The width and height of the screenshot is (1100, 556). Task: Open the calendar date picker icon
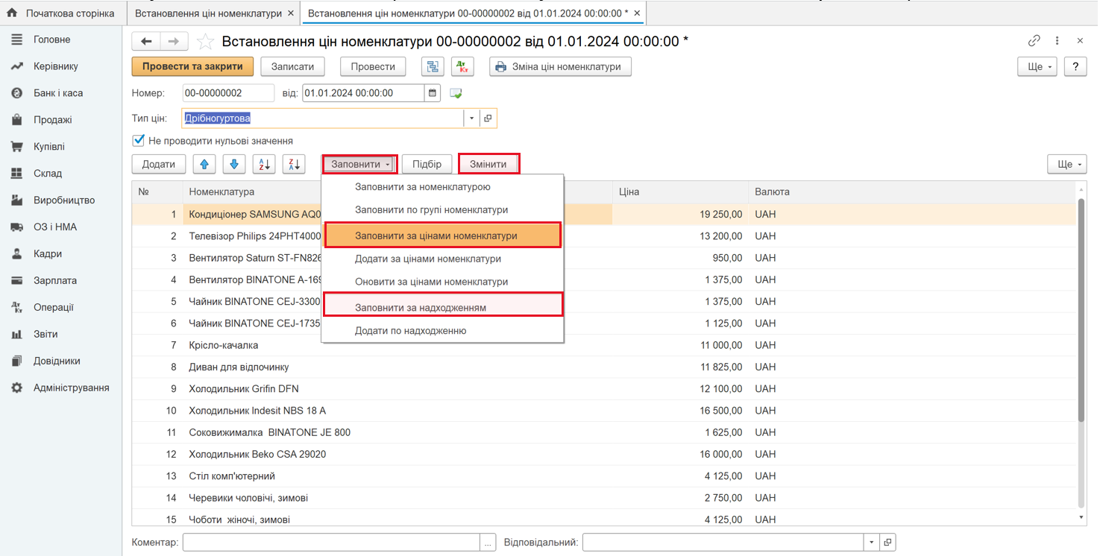(x=433, y=93)
